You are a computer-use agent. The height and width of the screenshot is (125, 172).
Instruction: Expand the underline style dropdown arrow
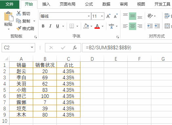tap(63, 26)
